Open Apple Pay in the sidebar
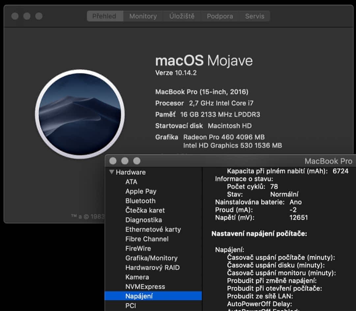 tap(141, 191)
